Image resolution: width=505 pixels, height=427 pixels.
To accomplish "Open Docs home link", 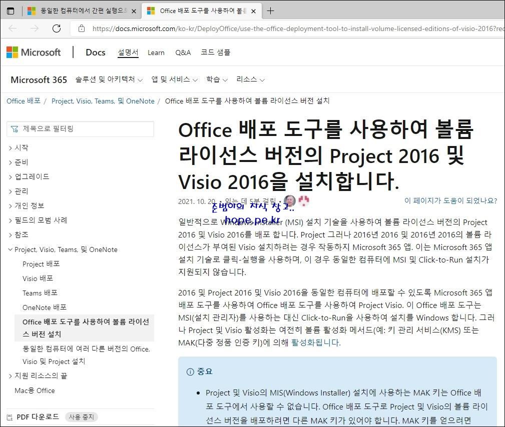I will [95, 52].
